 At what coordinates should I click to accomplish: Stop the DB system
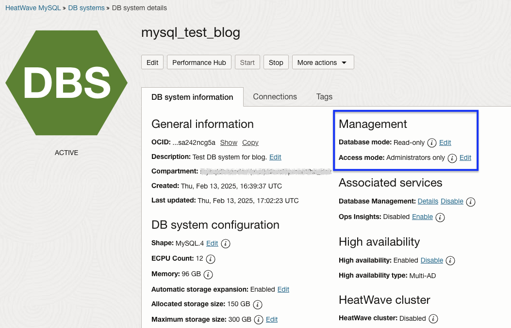click(x=276, y=62)
